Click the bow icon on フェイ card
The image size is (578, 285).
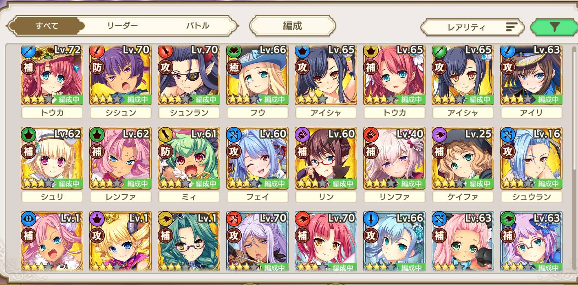[x=234, y=135]
